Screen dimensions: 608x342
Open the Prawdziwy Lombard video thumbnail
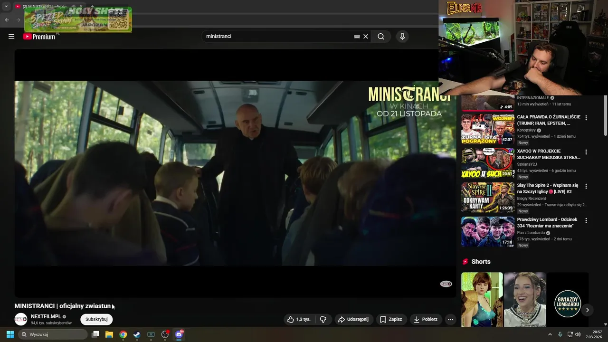pyautogui.click(x=488, y=231)
